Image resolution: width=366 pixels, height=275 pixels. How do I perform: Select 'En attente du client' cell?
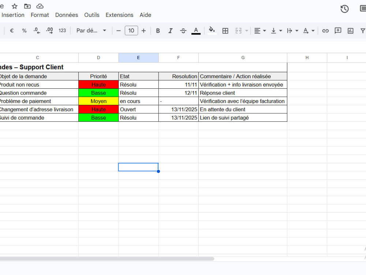243,109
